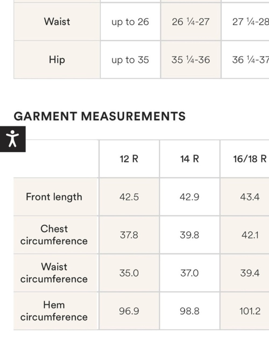Click the Waist row label in size chart

(57, 22)
